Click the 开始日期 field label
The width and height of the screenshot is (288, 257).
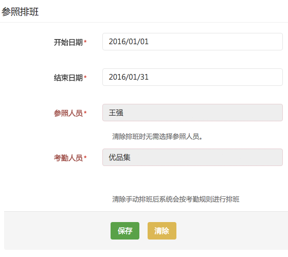(68, 42)
